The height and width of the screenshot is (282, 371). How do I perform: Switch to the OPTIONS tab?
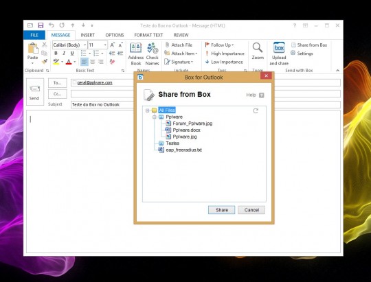[x=115, y=35]
